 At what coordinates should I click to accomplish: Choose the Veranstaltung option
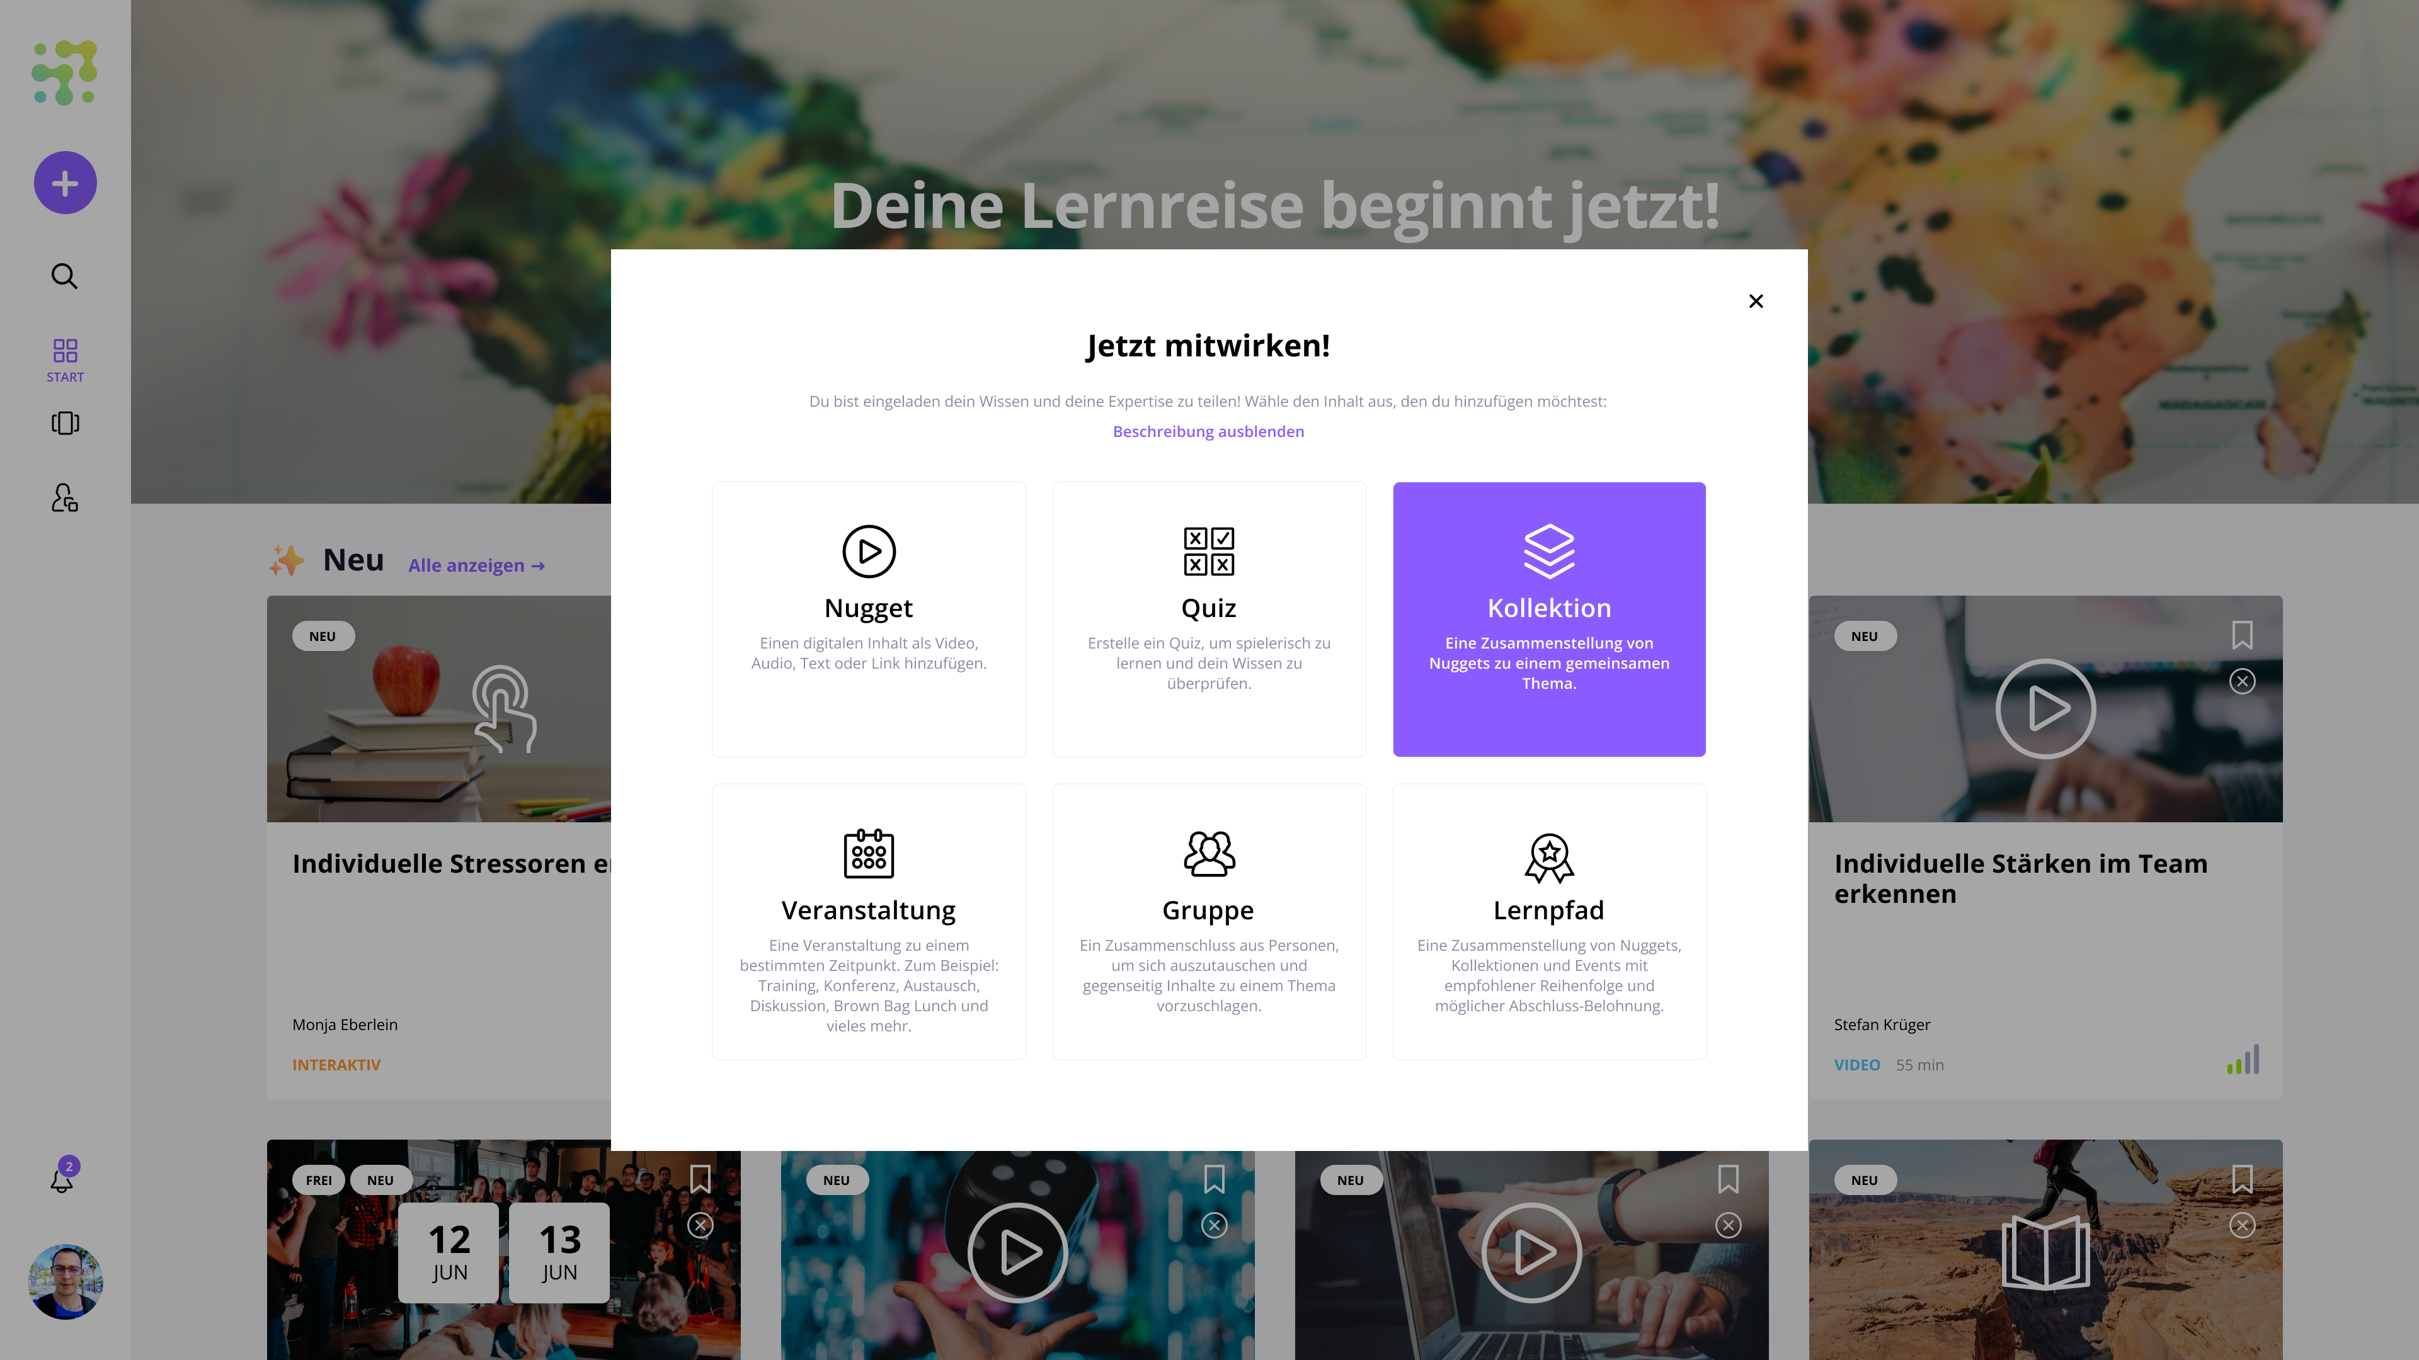[869, 922]
